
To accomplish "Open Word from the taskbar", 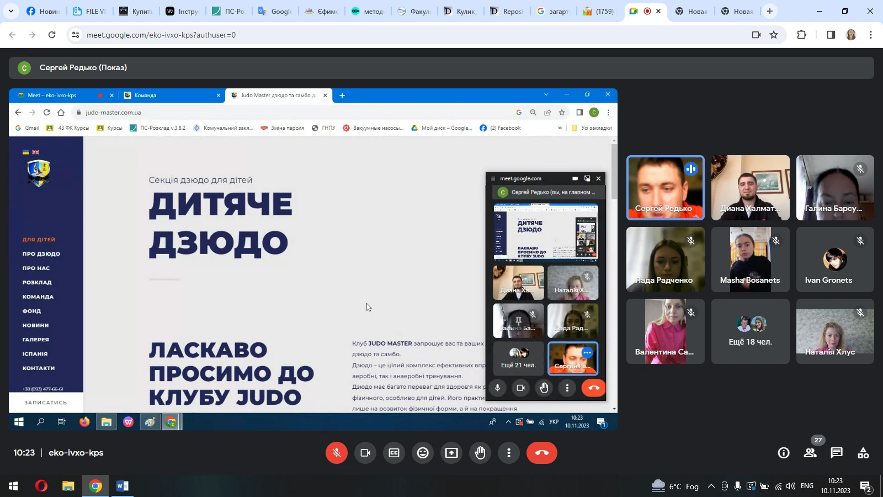I will 123,486.
